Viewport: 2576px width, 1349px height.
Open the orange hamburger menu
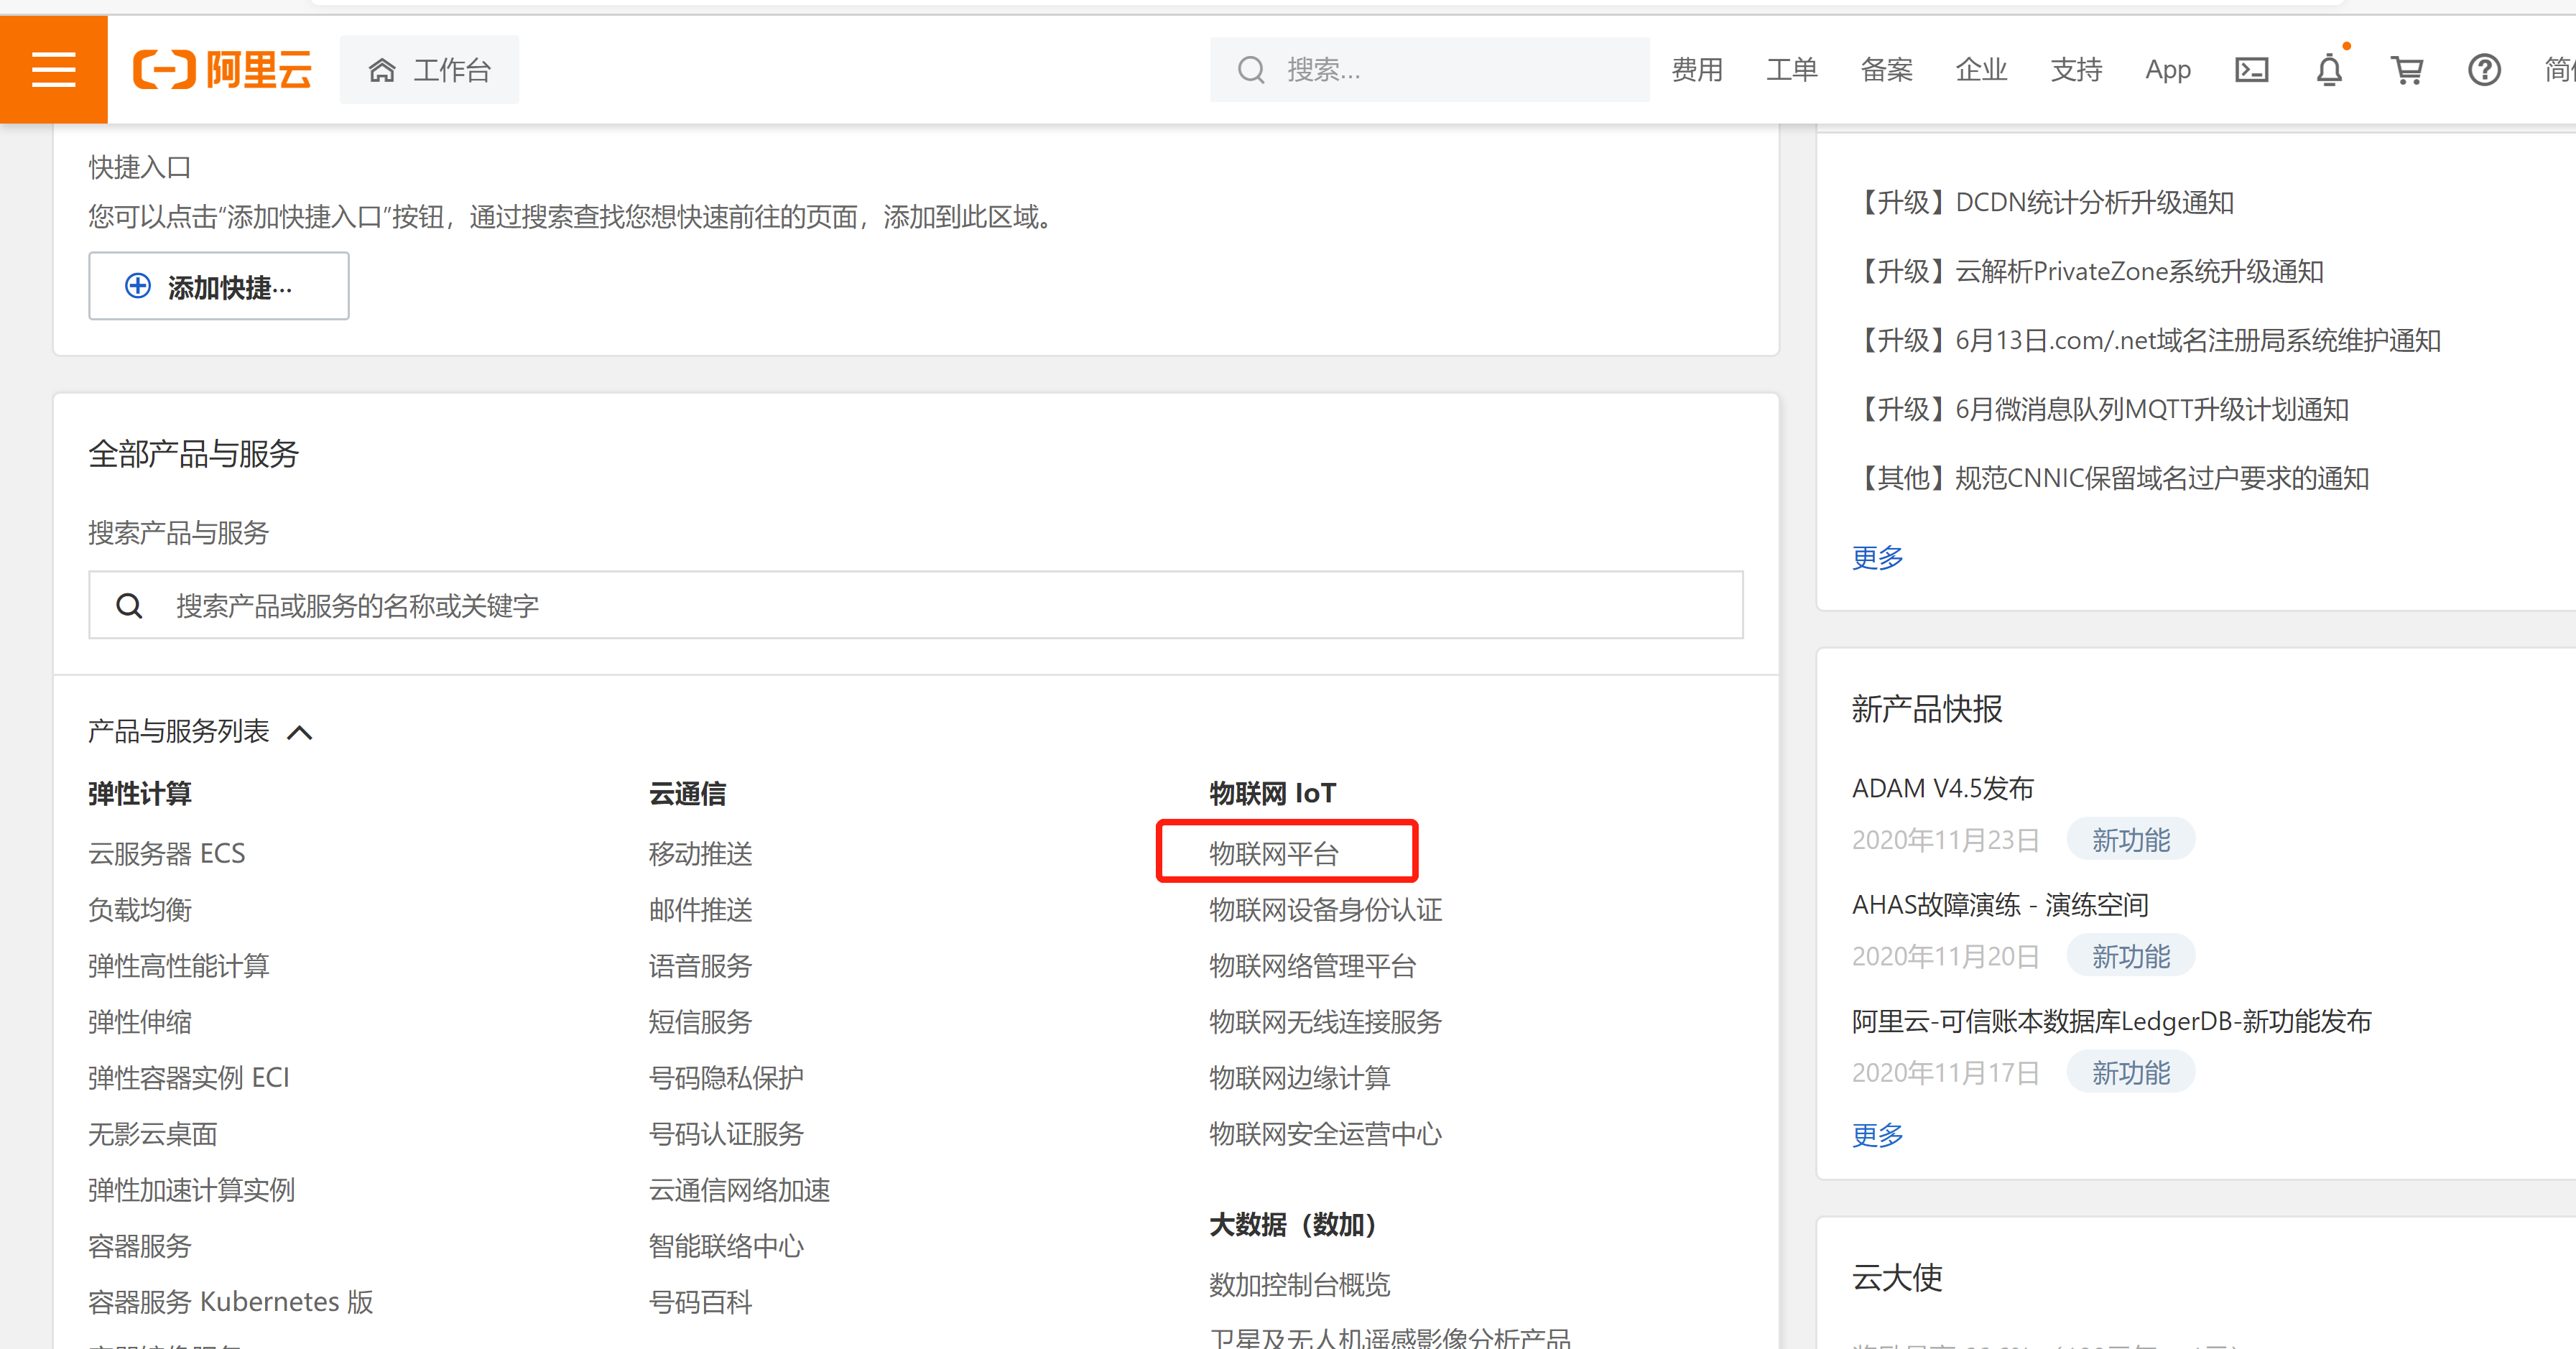click(x=53, y=69)
